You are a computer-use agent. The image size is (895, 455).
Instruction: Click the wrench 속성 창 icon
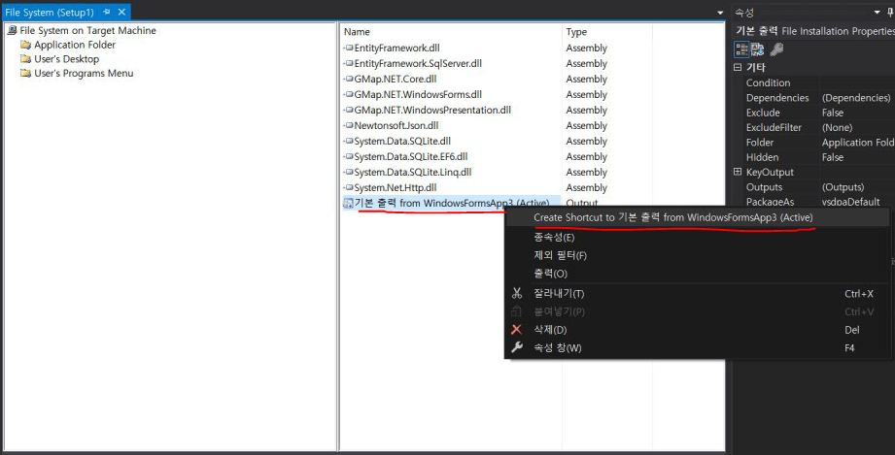coord(517,347)
